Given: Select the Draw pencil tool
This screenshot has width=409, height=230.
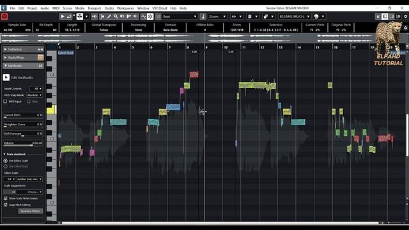Looking at the screenshot, I should click(109, 17).
